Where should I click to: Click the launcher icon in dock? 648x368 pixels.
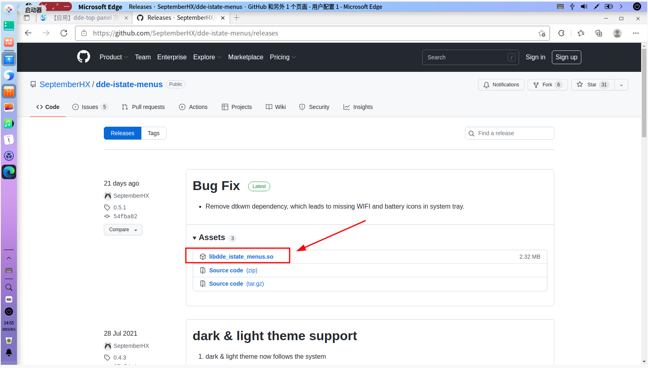coord(9,9)
